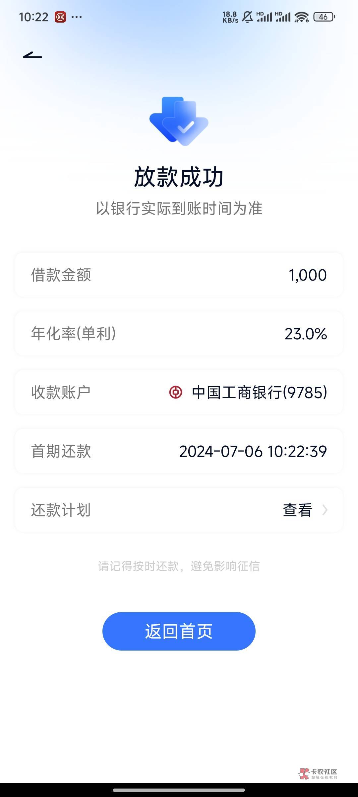
Task: Tap the 首期还款 date row
Action: pyautogui.click(x=179, y=451)
